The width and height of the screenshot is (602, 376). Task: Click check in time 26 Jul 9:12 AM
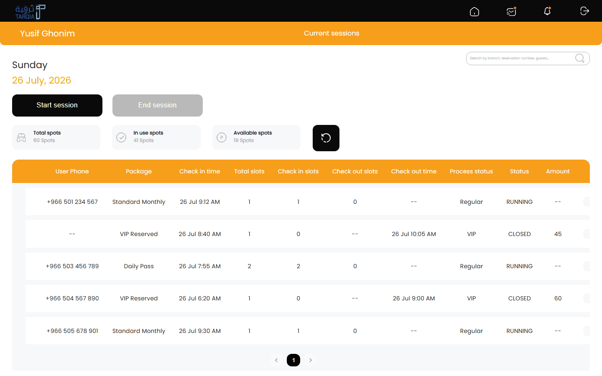(x=200, y=202)
